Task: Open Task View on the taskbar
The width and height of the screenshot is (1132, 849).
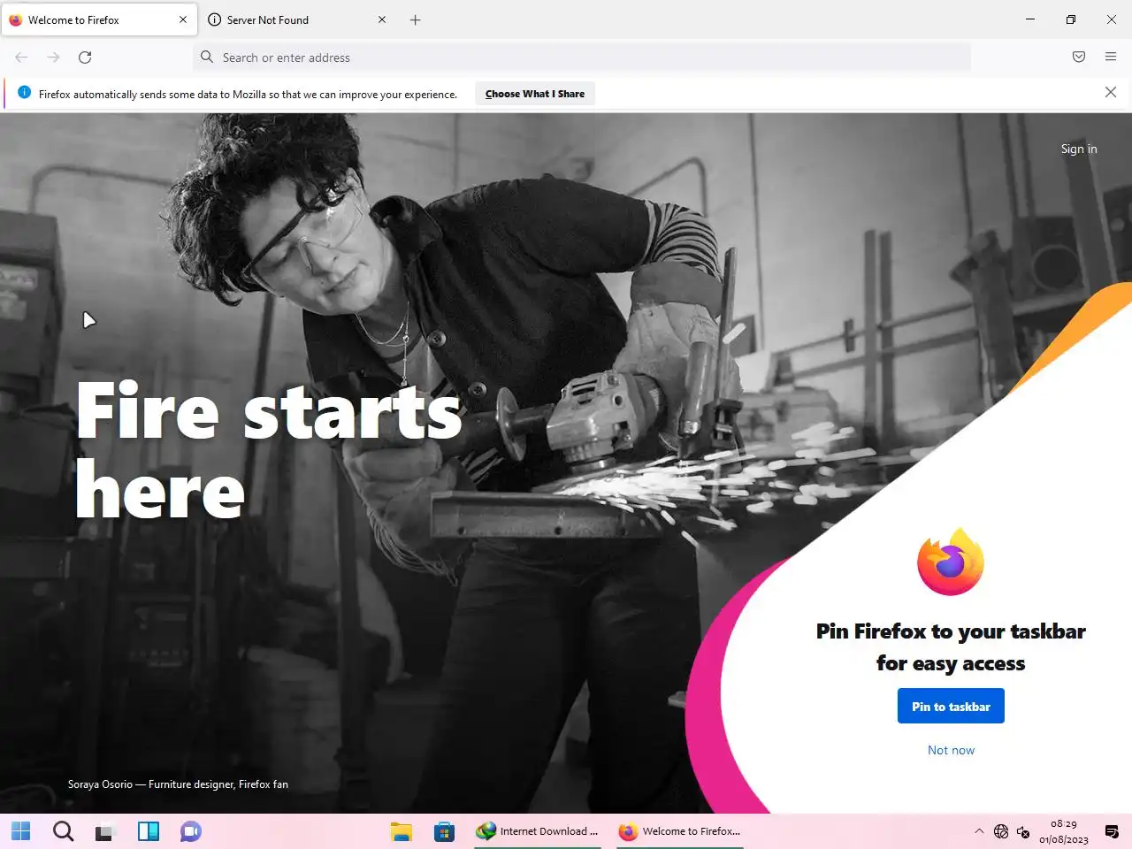Action: click(x=106, y=831)
